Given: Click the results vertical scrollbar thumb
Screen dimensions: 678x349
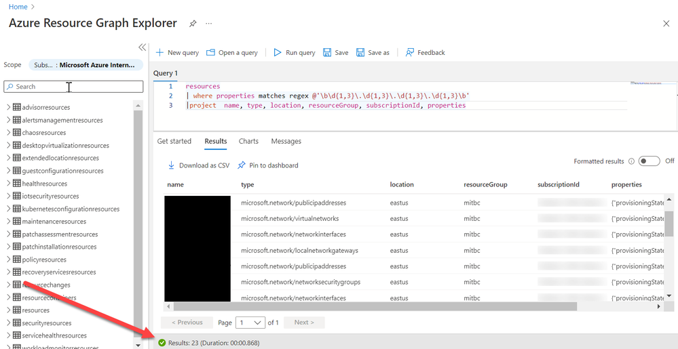Looking at the screenshot, I should tap(669, 224).
